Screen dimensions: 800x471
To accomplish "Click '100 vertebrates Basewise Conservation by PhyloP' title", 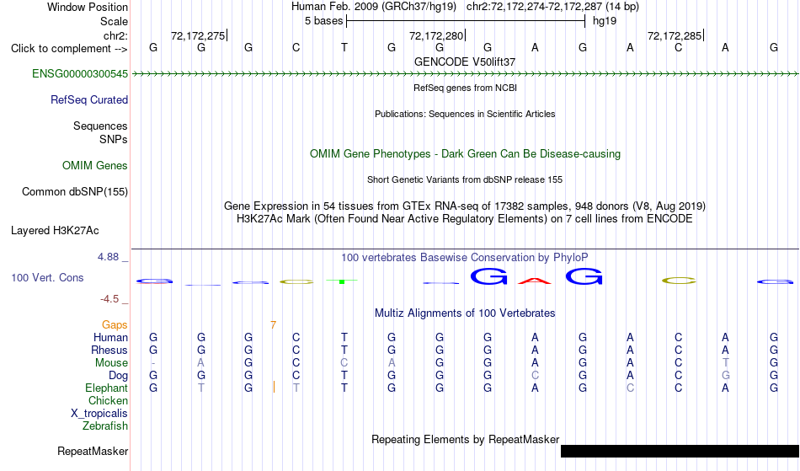I will point(465,258).
